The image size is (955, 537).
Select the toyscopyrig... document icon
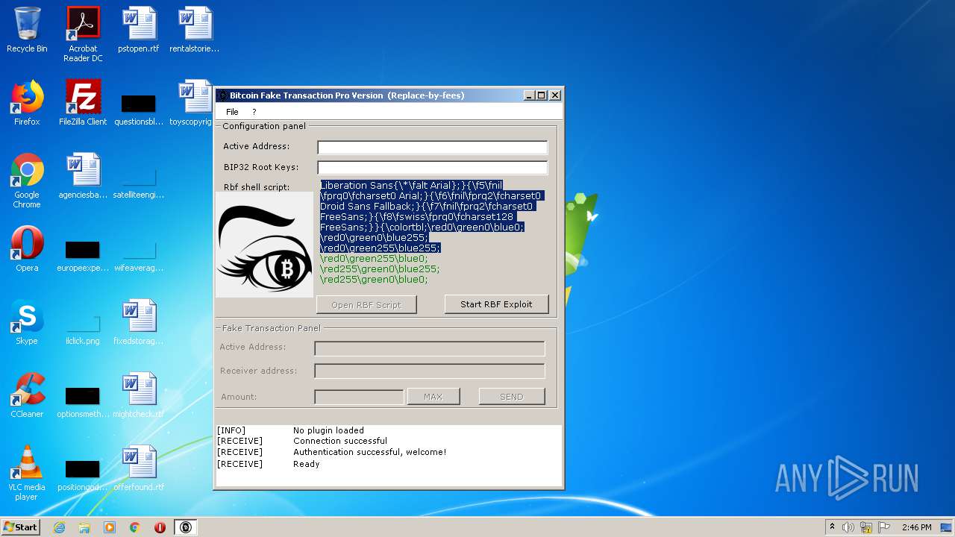pos(192,103)
